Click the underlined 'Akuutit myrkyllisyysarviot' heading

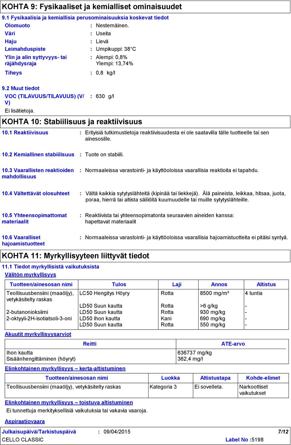[x=38, y=334]
